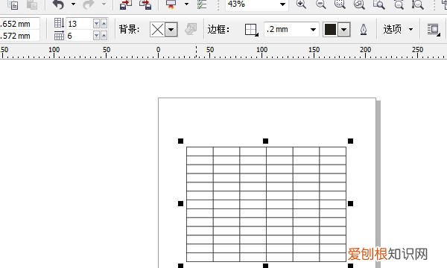This screenshot has width=447, height=268.
Task: Click the no-fill background color swatch
Action: (x=157, y=29)
